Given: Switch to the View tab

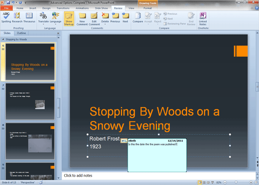Looking at the screenshot, I should tap(131, 8).
